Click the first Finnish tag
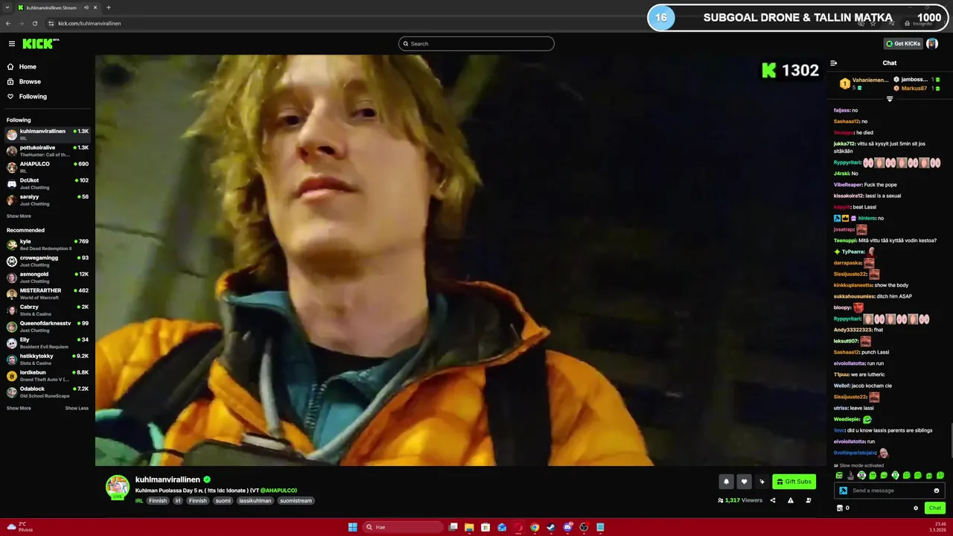The height and width of the screenshot is (536, 953). click(158, 501)
